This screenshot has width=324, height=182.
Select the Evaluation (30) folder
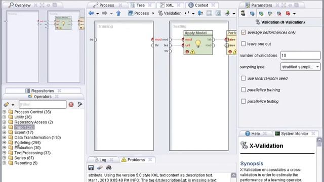pos(27,148)
